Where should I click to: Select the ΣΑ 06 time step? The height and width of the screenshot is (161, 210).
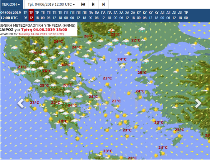tap(121, 15)
